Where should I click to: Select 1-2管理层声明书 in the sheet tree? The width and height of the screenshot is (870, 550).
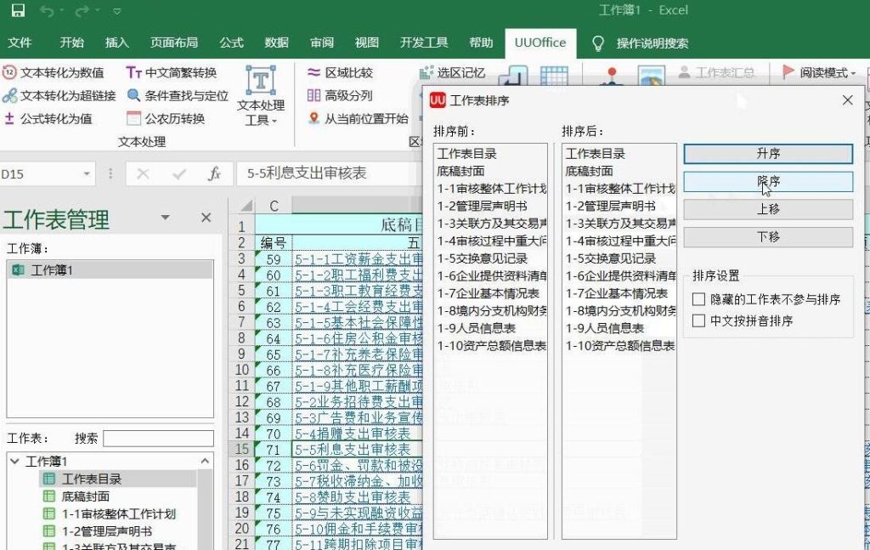(106, 531)
